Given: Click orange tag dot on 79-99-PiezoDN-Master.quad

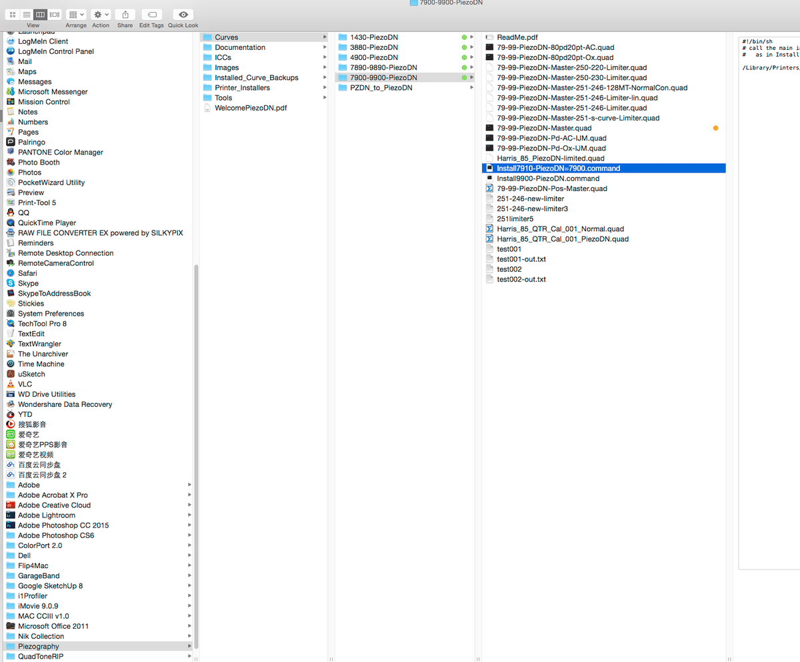Looking at the screenshot, I should (715, 128).
